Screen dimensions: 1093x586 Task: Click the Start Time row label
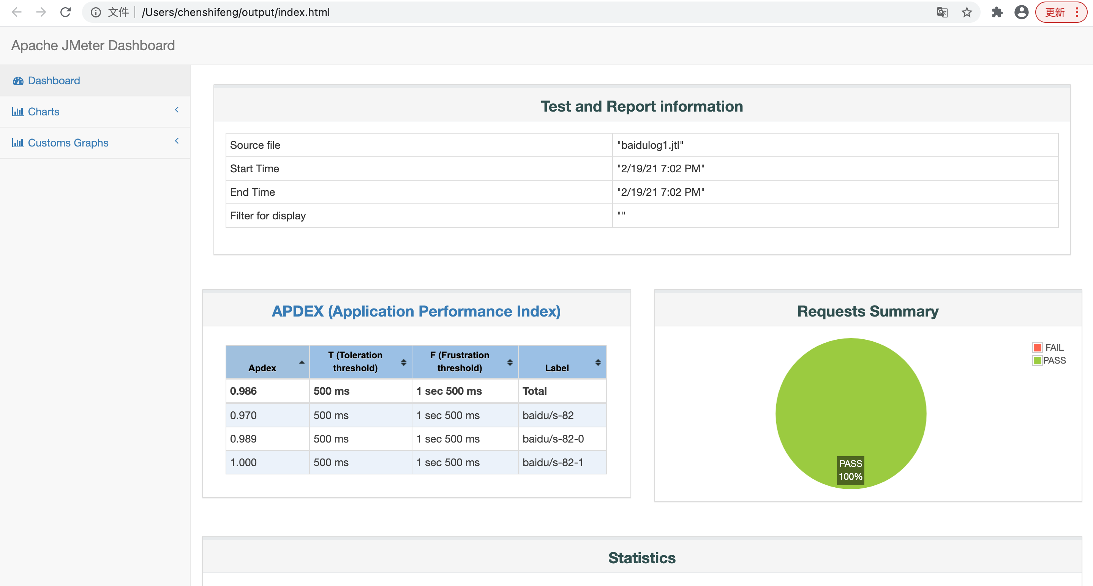point(254,169)
